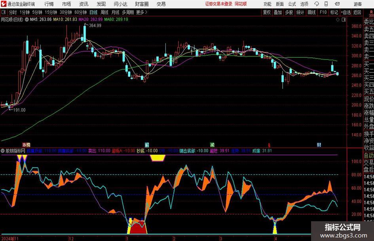Open the 行情 menu
The width and height of the screenshot is (374, 241).
pos(49,4)
